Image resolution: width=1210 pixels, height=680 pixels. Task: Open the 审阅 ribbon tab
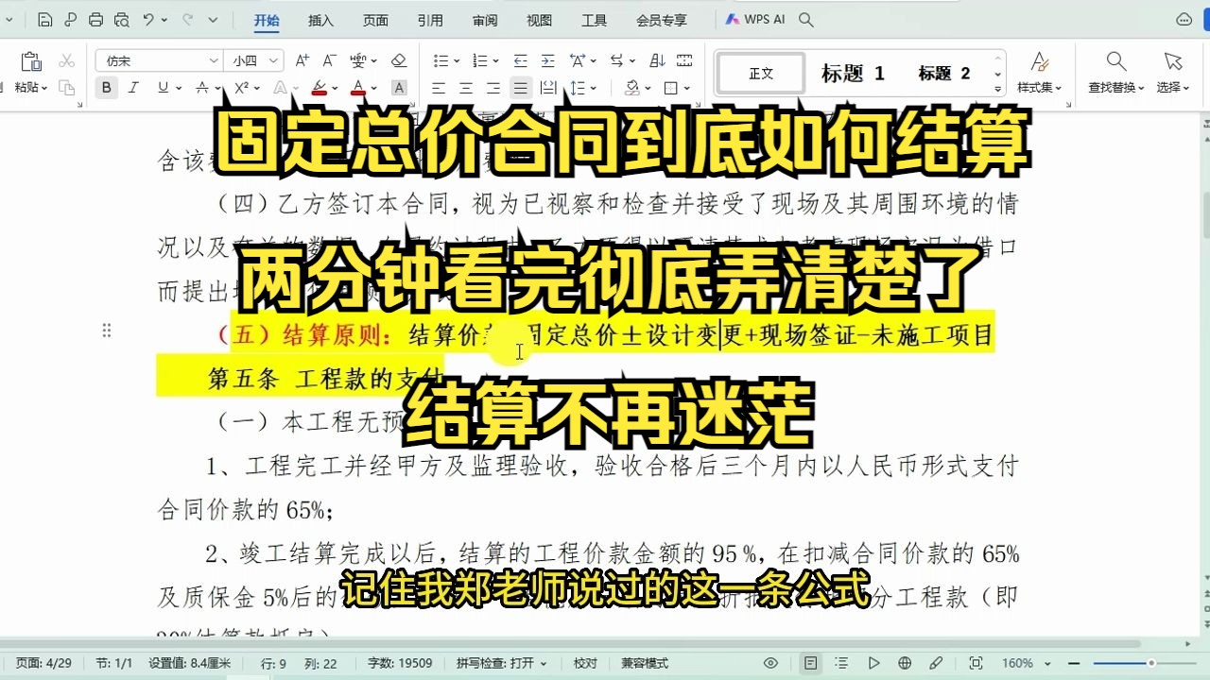click(485, 20)
